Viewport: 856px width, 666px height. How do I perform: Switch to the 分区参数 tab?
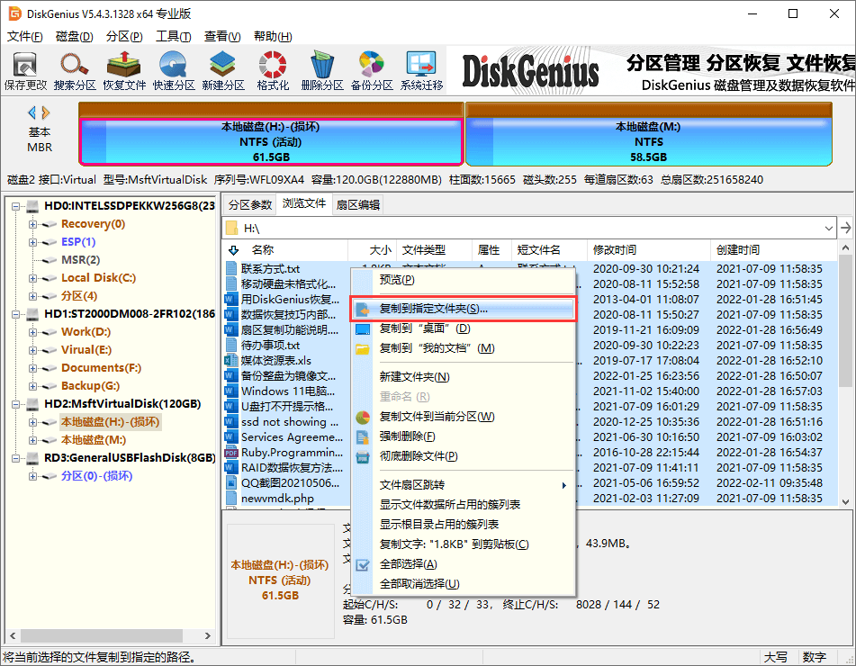click(250, 204)
